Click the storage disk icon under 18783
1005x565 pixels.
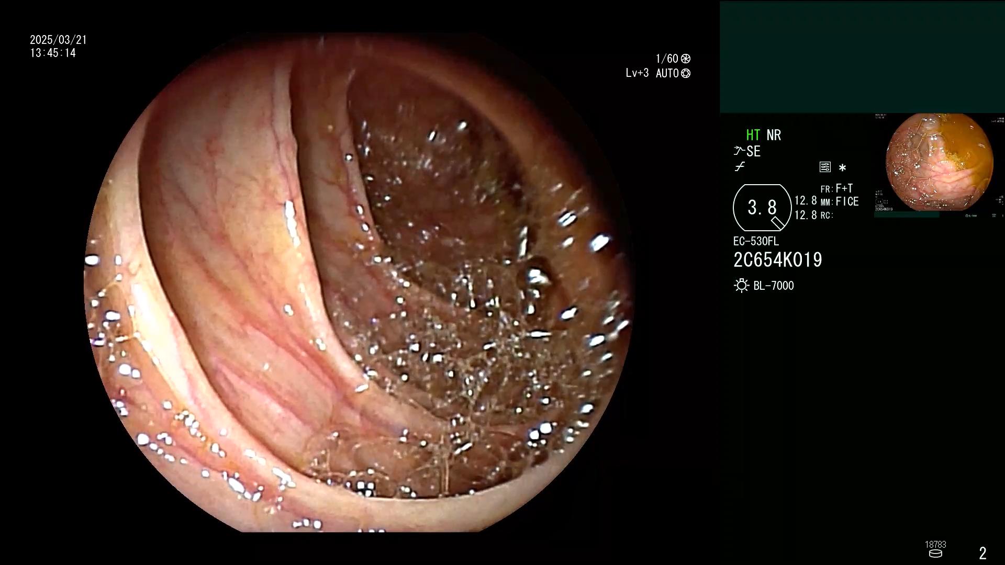pos(935,553)
